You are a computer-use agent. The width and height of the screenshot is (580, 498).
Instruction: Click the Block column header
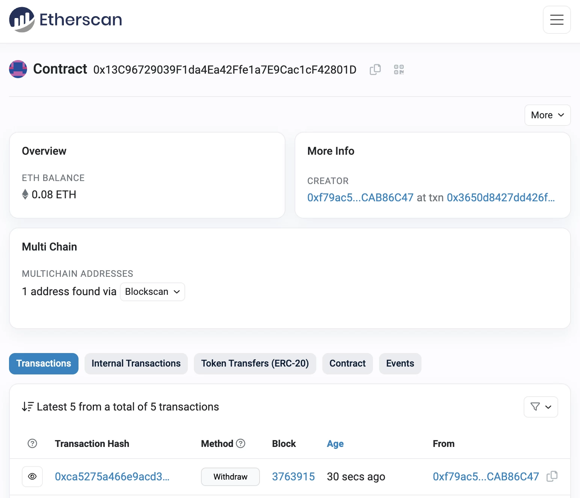[x=284, y=444]
